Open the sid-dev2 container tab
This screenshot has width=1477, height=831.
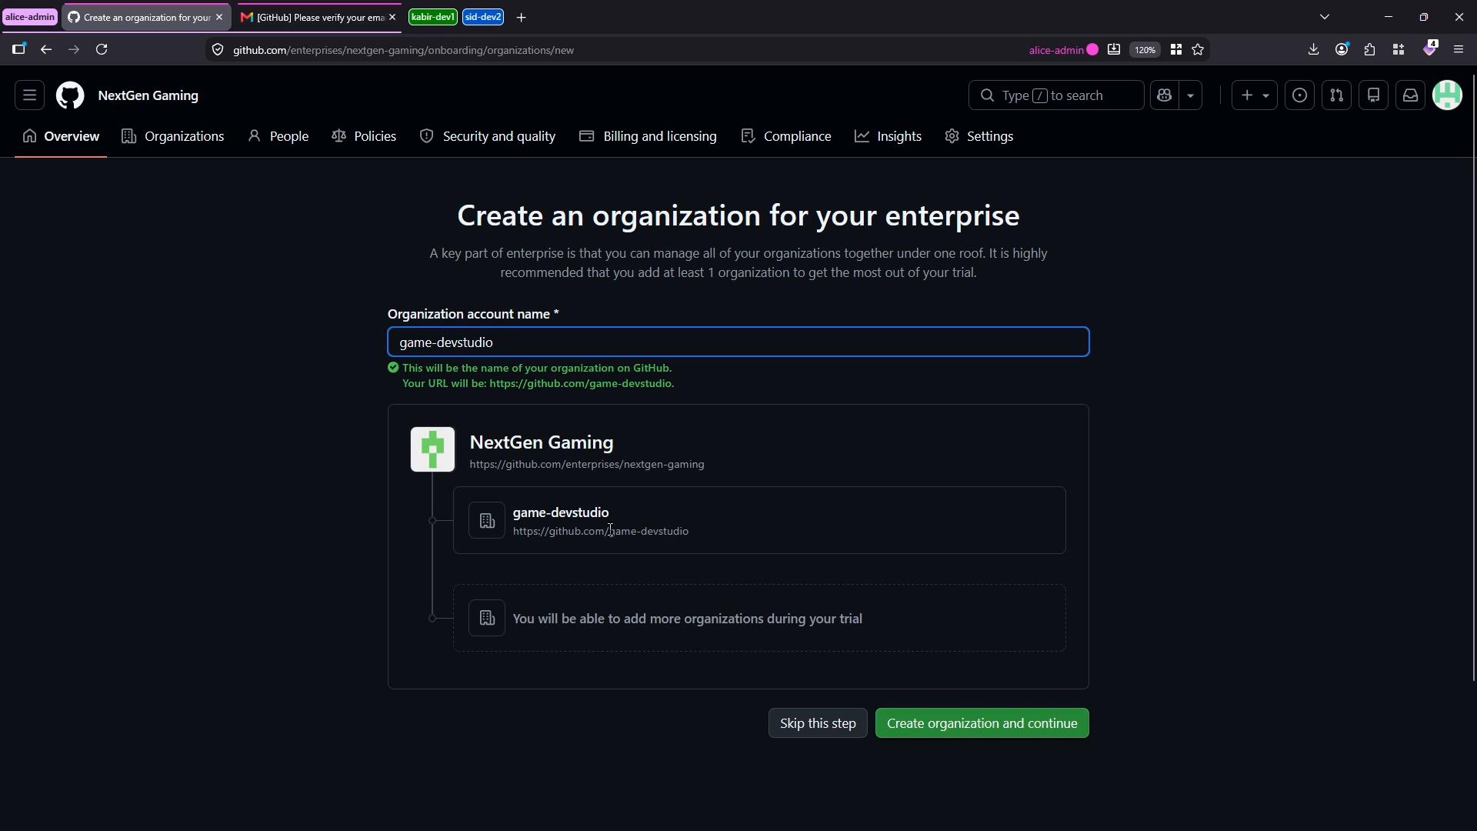[x=483, y=17]
